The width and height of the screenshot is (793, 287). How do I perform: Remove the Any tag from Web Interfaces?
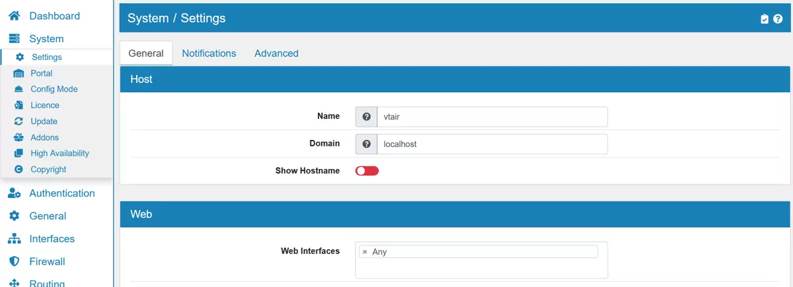click(x=365, y=252)
